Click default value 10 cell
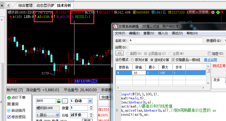Screen dimensions: 226x121 (x=139, y=73)
